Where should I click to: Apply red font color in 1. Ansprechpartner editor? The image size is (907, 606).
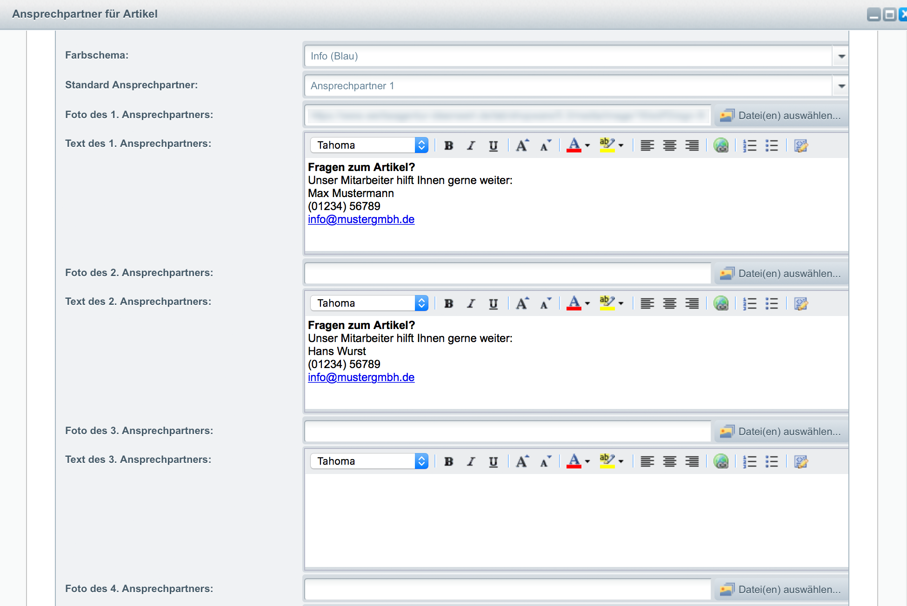tap(574, 145)
